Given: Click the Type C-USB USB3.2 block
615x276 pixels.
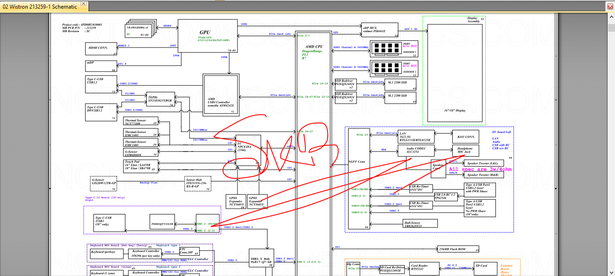Looking at the screenshot, I should tap(101, 85).
